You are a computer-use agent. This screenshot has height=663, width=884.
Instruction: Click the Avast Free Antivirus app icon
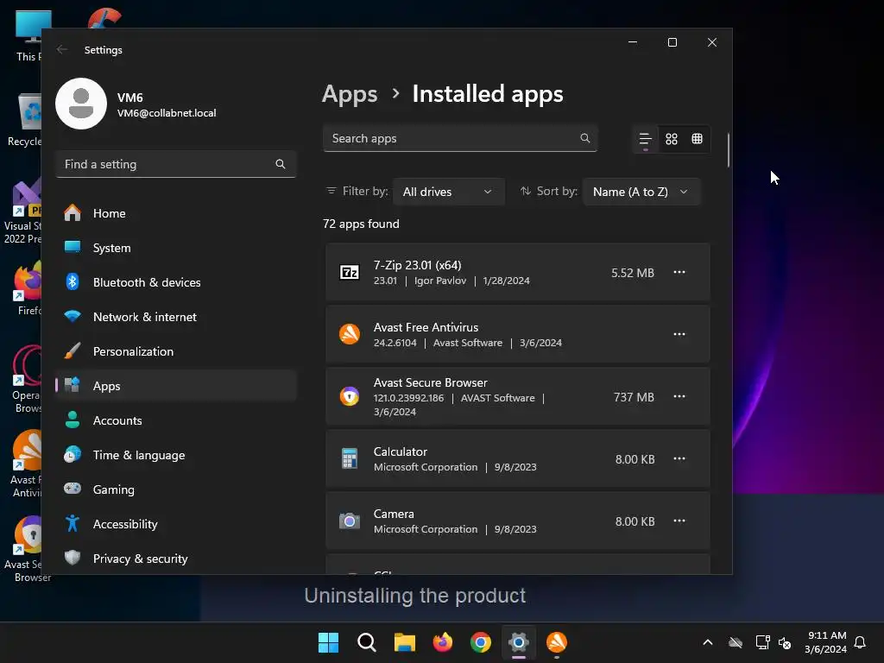(x=350, y=334)
